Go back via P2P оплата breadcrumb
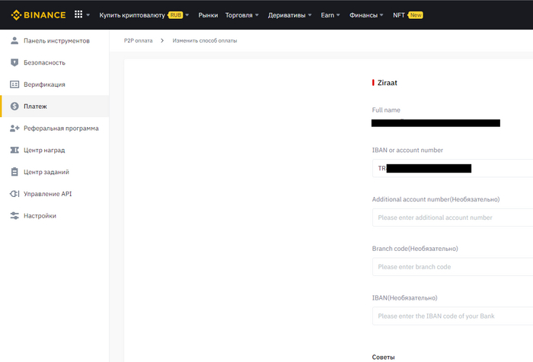This screenshot has width=533, height=362. tap(138, 40)
